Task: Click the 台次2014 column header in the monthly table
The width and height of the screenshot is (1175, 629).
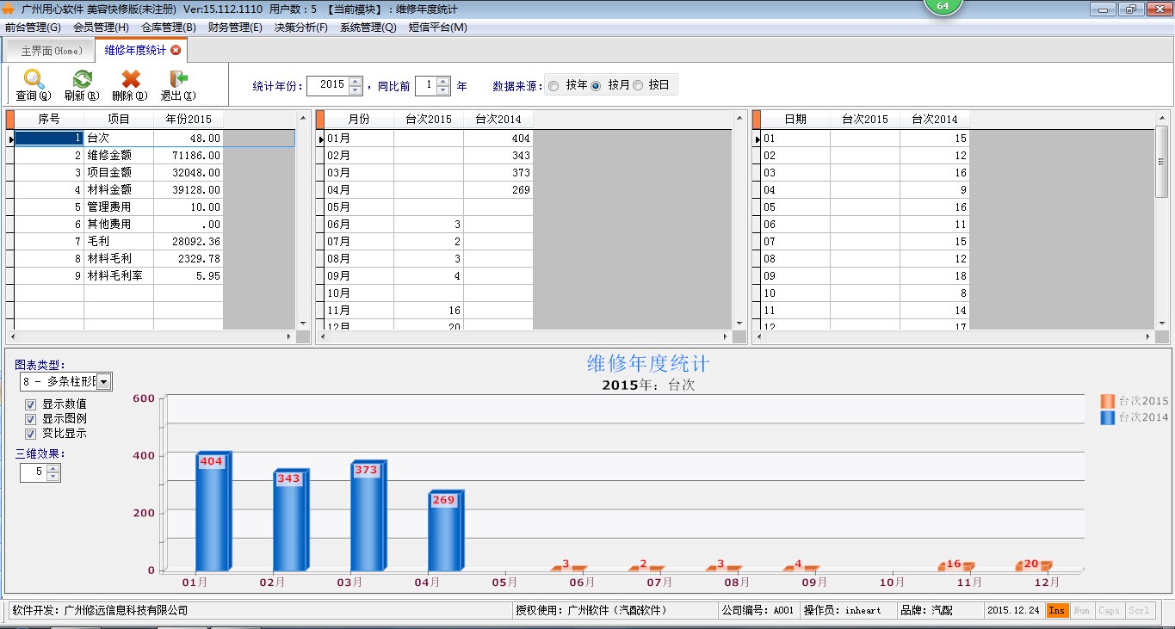Action: tap(498, 120)
